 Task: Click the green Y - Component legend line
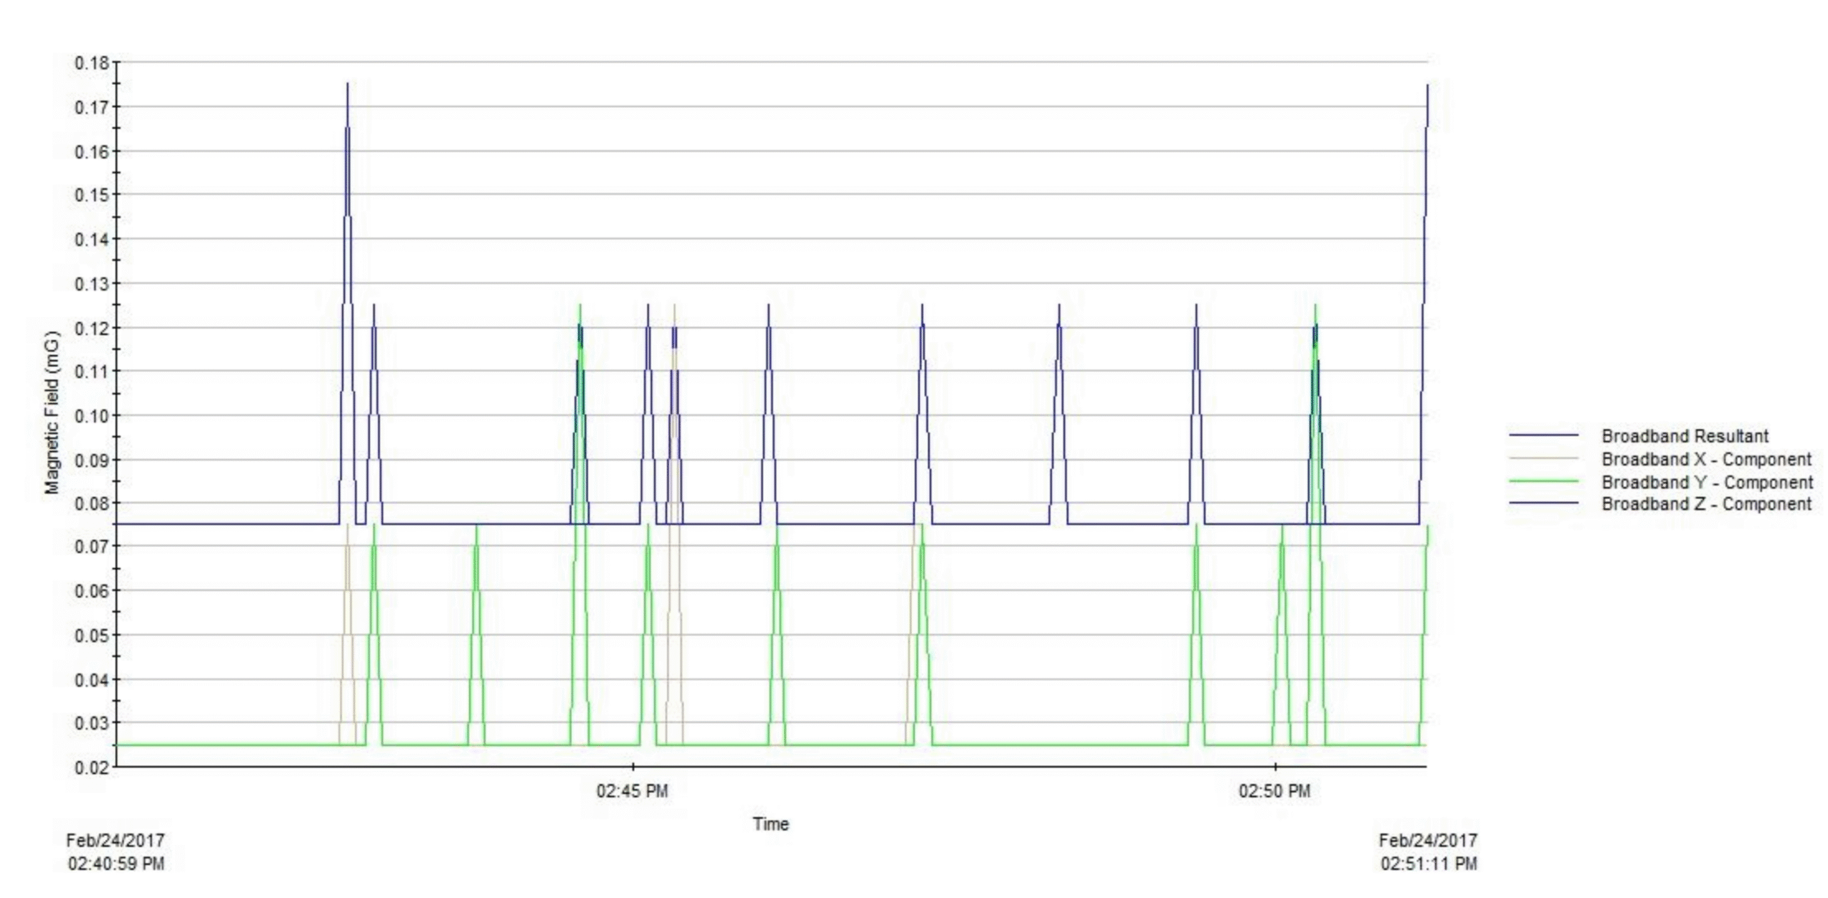click(1543, 481)
